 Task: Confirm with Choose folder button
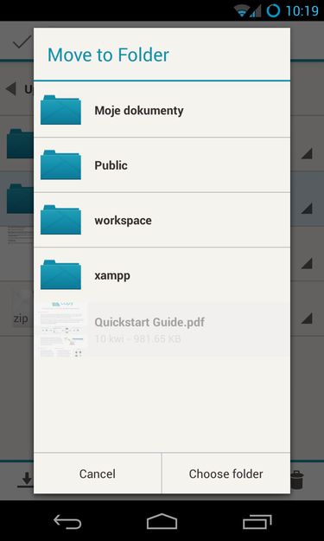coord(226,473)
